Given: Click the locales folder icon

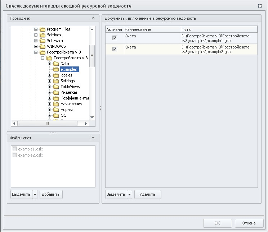Looking at the screenshot, I should [x=56, y=75].
